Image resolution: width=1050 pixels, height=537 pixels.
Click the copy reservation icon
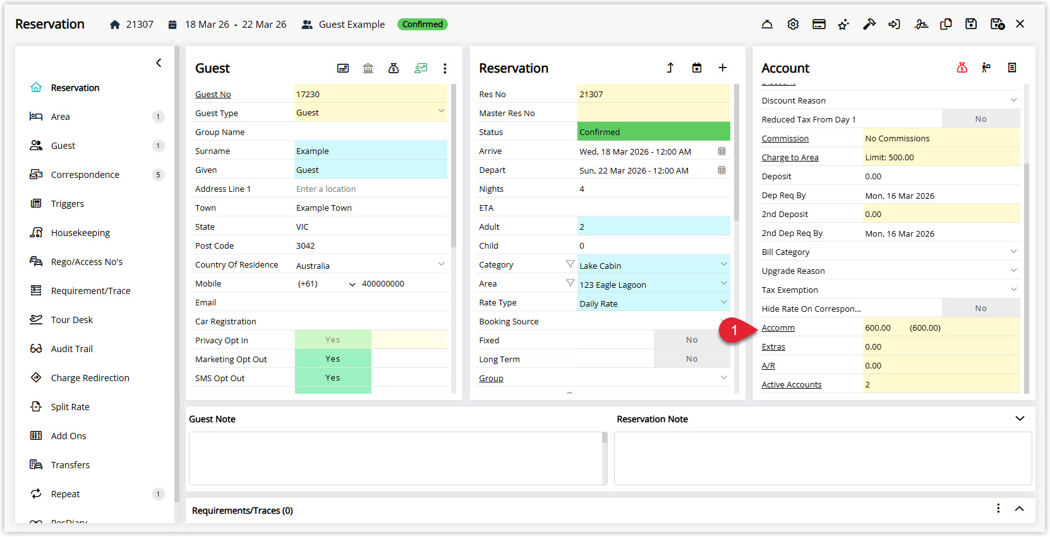click(x=946, y=24)
